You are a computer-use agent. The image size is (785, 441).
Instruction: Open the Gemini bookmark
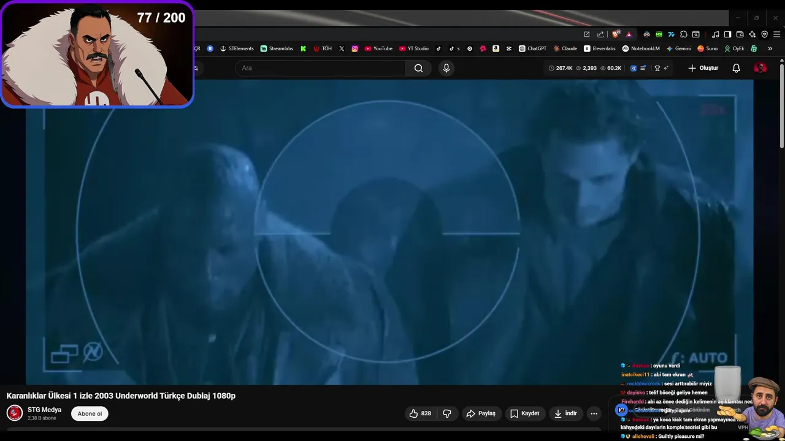pos(678,48)
